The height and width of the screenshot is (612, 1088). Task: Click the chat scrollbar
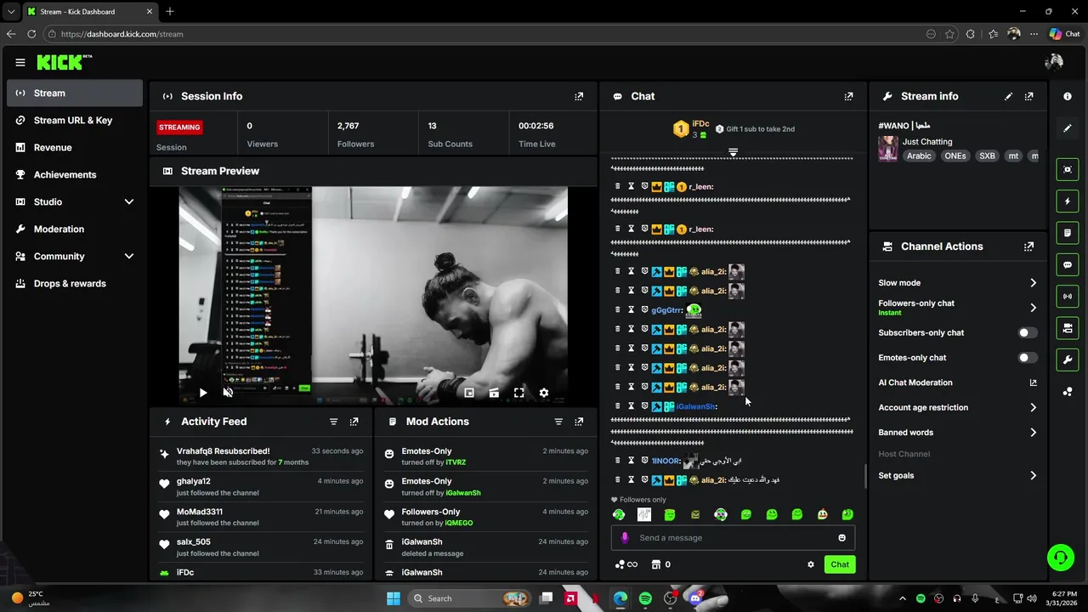pos(865,476)
